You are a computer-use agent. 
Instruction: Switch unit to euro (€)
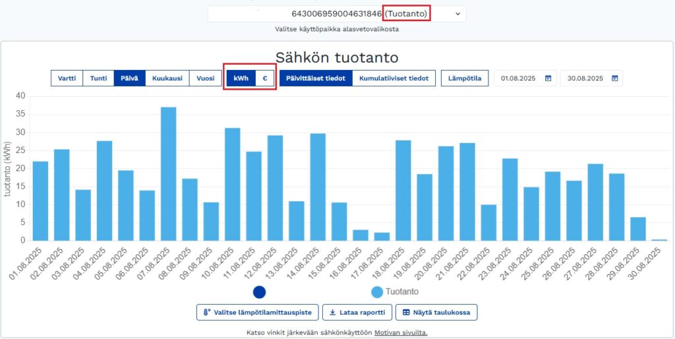click(264, 78)
